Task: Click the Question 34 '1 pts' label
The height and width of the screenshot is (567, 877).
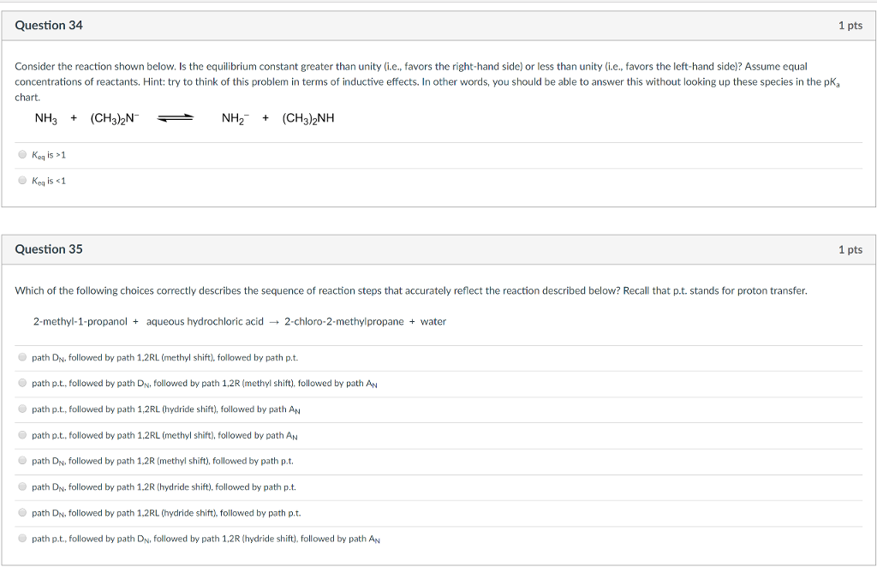Action: [850, 25]
